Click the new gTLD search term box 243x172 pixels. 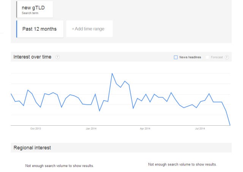click(35, 9)
